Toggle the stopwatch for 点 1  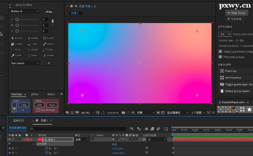[47, 148]
